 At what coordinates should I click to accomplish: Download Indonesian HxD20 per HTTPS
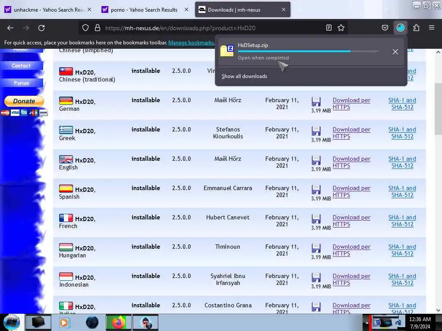click(351, 279)
